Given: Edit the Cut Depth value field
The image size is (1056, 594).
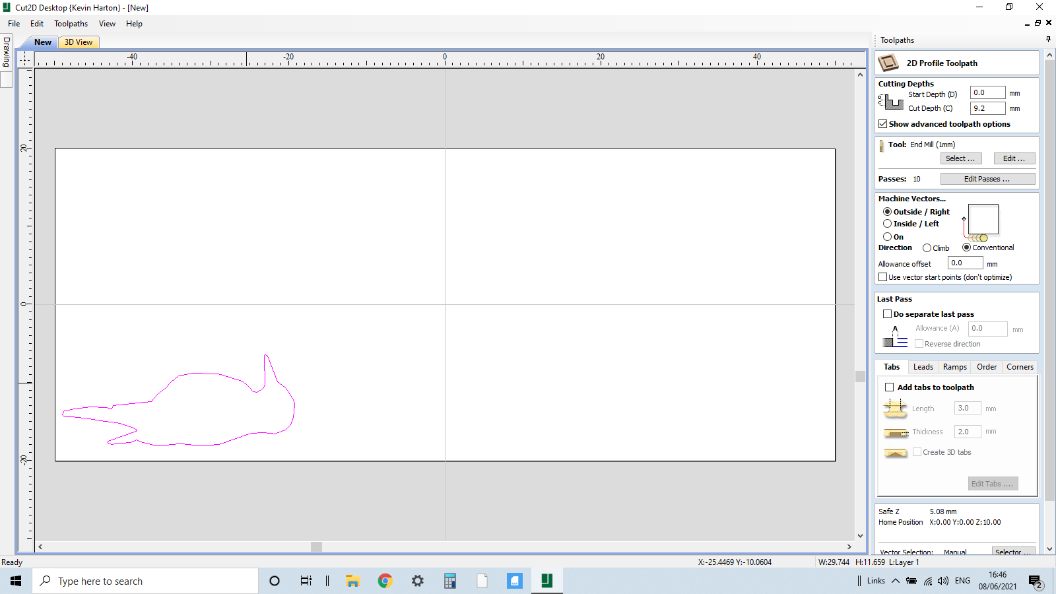Looking at the screenshot, I should point(987,108).
